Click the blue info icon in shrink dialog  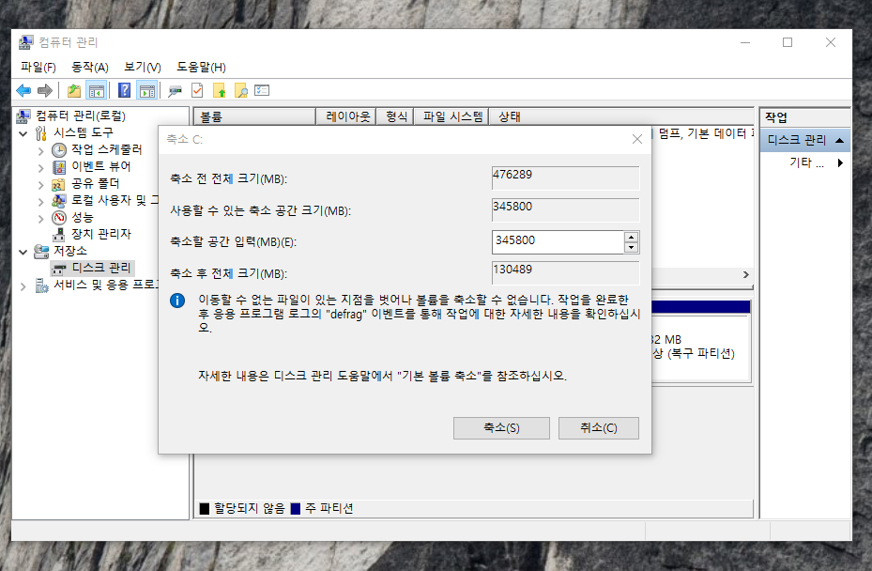[177, 301]
